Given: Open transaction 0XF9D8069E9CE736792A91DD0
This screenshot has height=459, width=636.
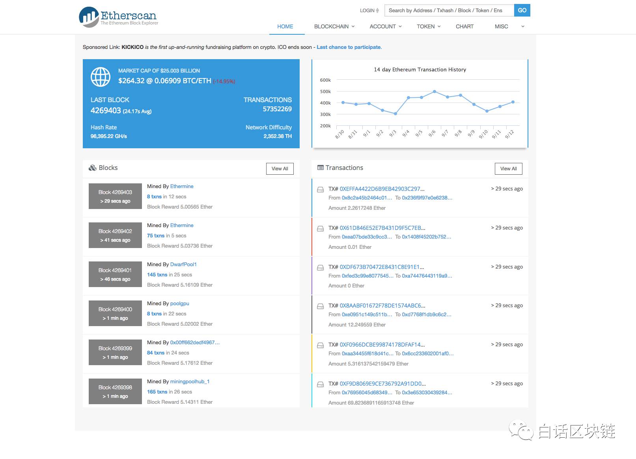Looking at the screenshot, I should [x=383, y=384].
